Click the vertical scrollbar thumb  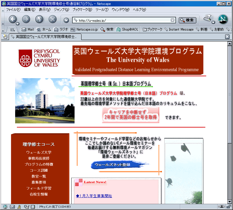click(x=230, y=95)
